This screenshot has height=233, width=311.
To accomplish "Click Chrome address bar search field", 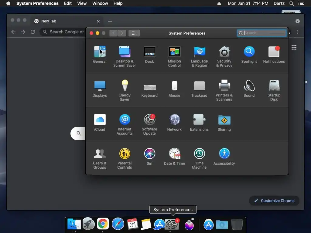I will pyautogui.click(x=63, y=32).
